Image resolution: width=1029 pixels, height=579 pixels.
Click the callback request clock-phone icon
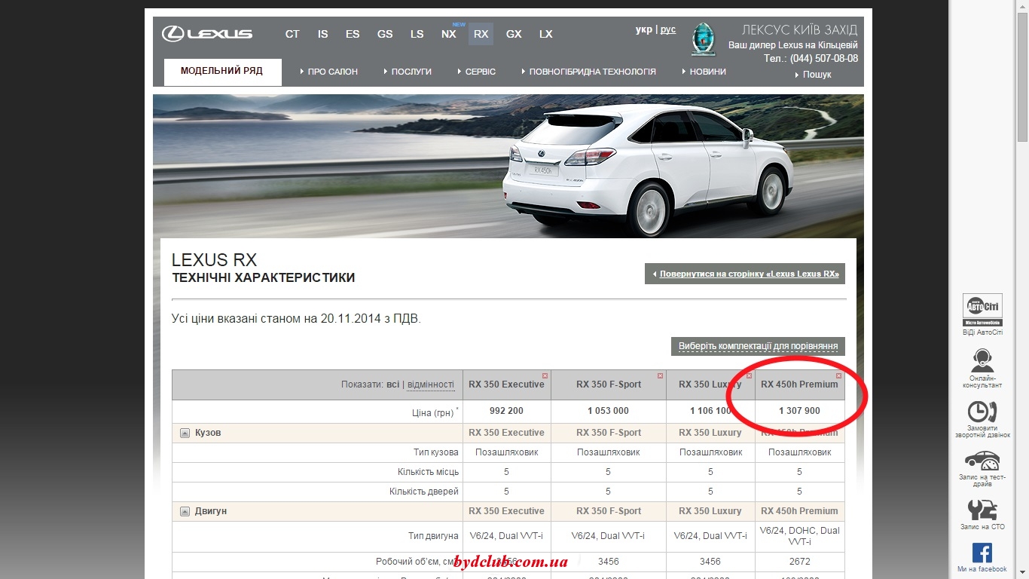point(982,412)
